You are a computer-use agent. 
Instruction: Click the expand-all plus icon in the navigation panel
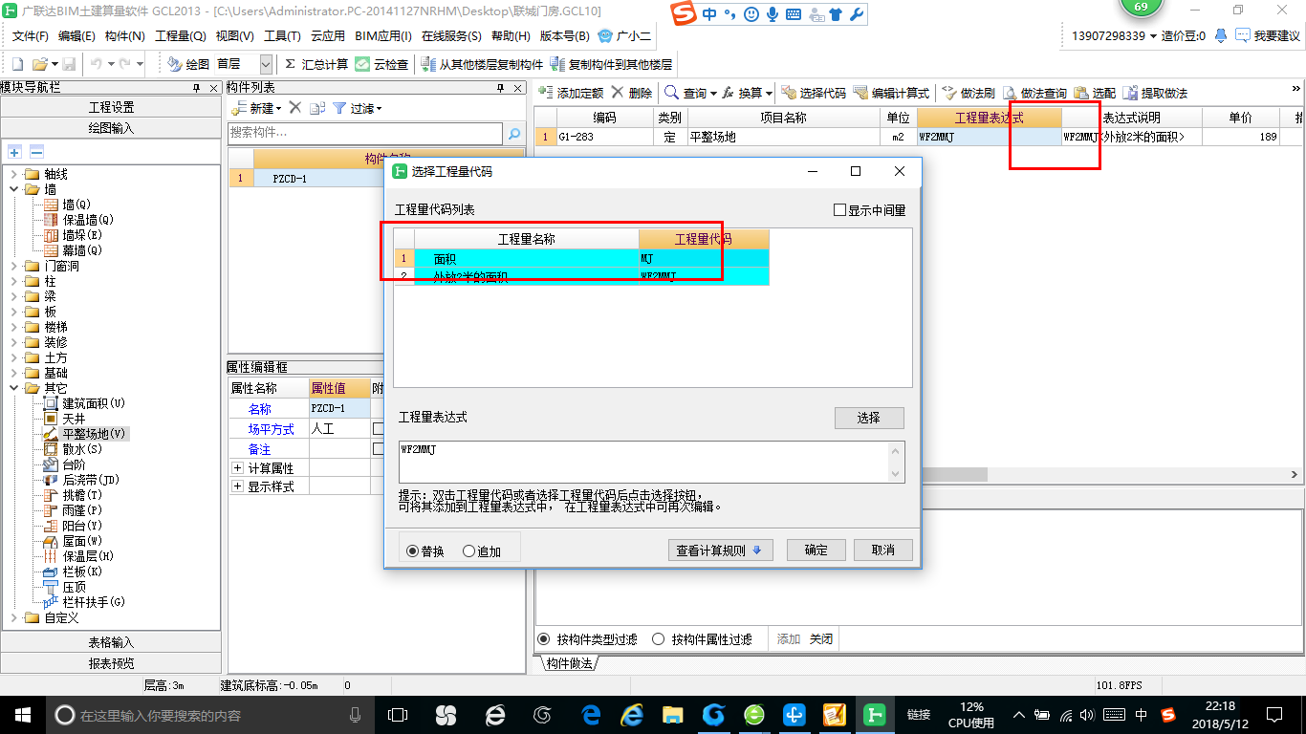[x=14, y=152]
